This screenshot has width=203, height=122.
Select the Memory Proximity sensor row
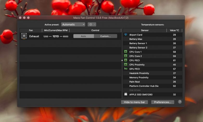(153, 77)
